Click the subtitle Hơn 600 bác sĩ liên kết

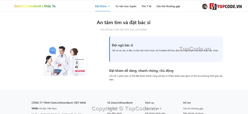124,29
